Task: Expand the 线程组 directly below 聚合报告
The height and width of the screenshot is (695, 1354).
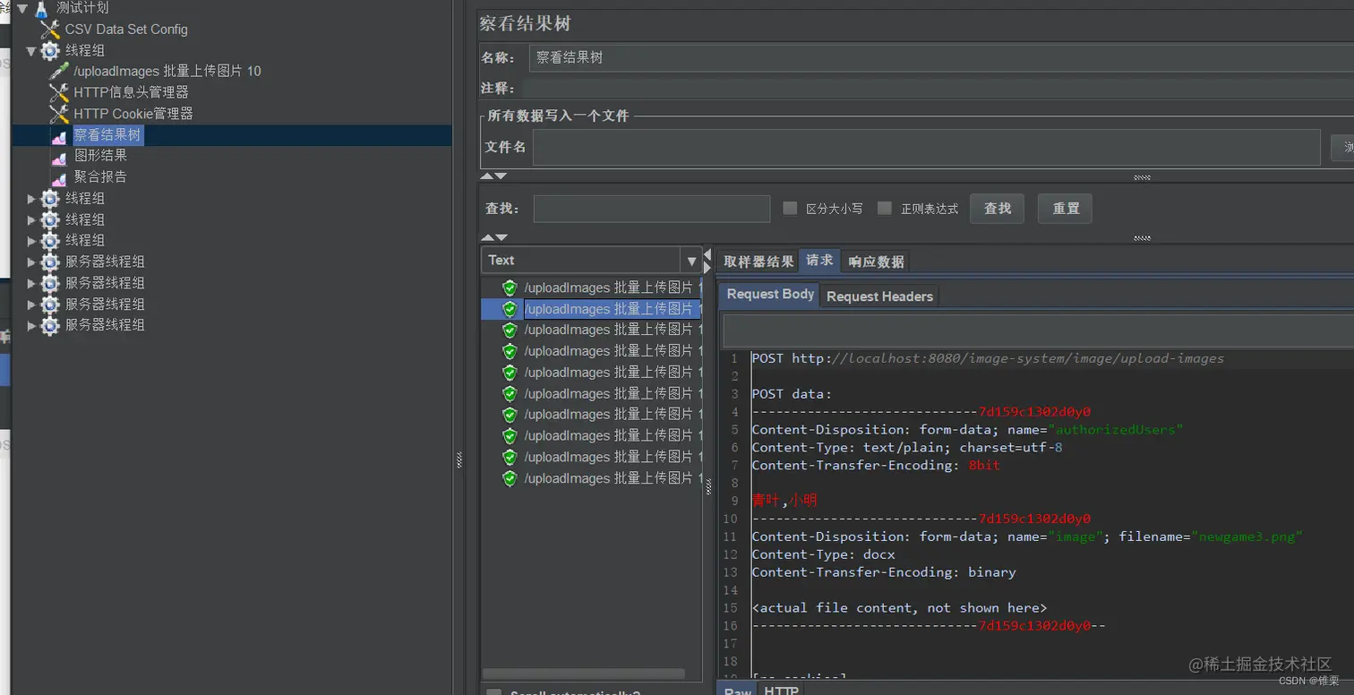Action: pyautogui.click(x=31, y=199)
